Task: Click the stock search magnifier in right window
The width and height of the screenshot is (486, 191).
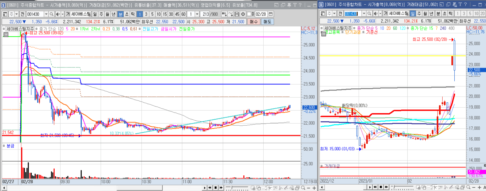Action: click(369, 14)
